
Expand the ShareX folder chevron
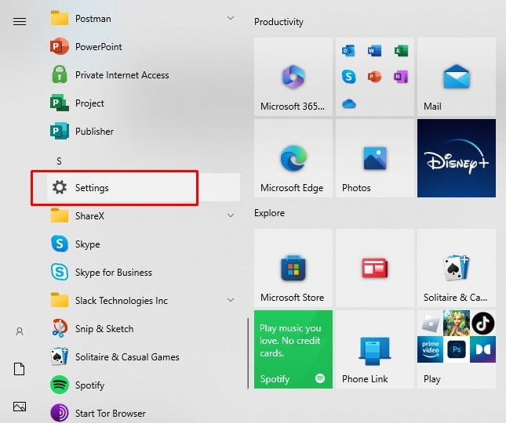(x=231, y=215)
